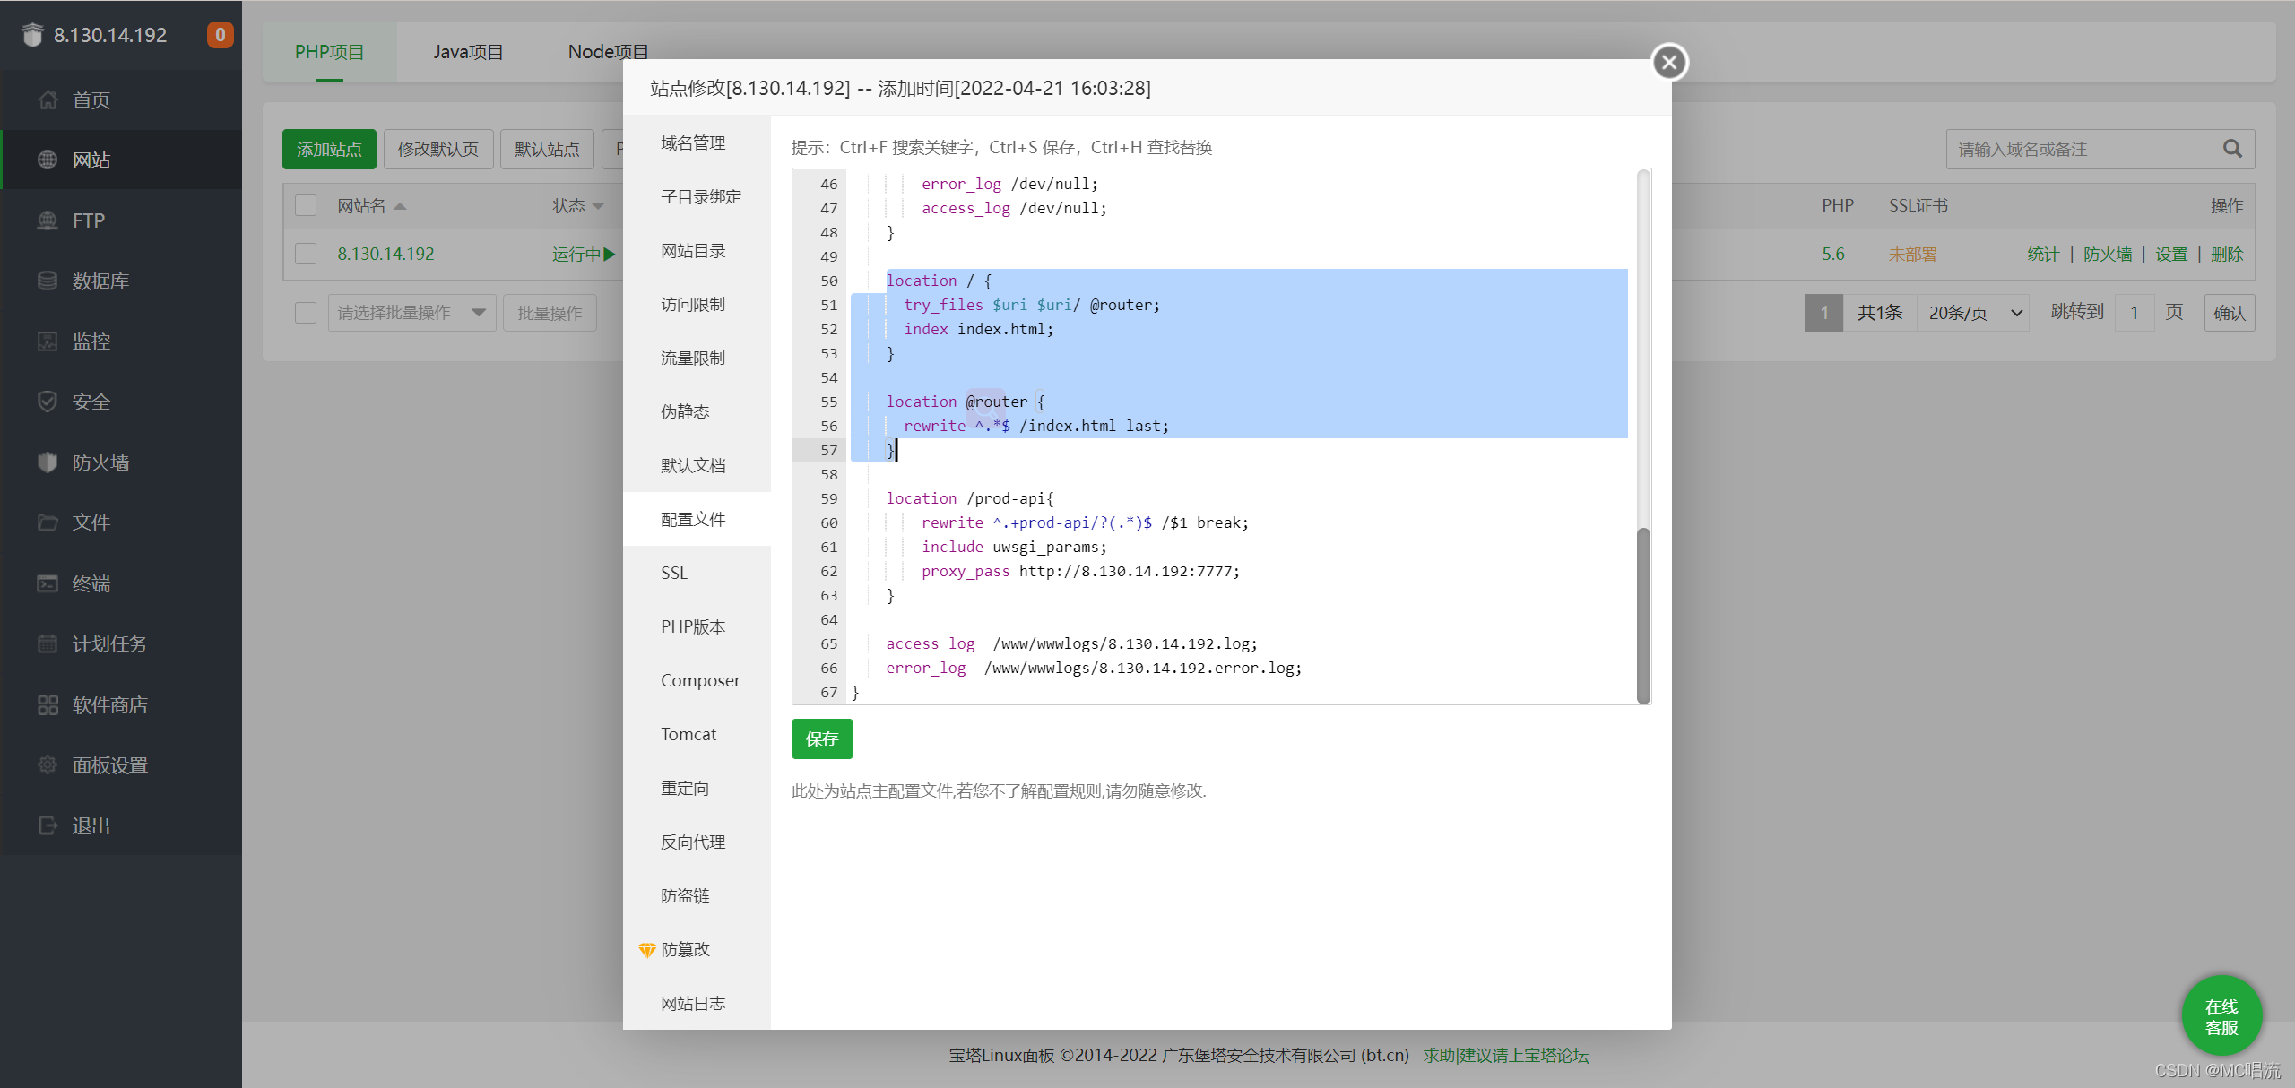Image resolution: width=2295 pixels, height=1088 pixels.
Task: Click the code editor vertical scrollbar
Action: (x=1642, y=616)
